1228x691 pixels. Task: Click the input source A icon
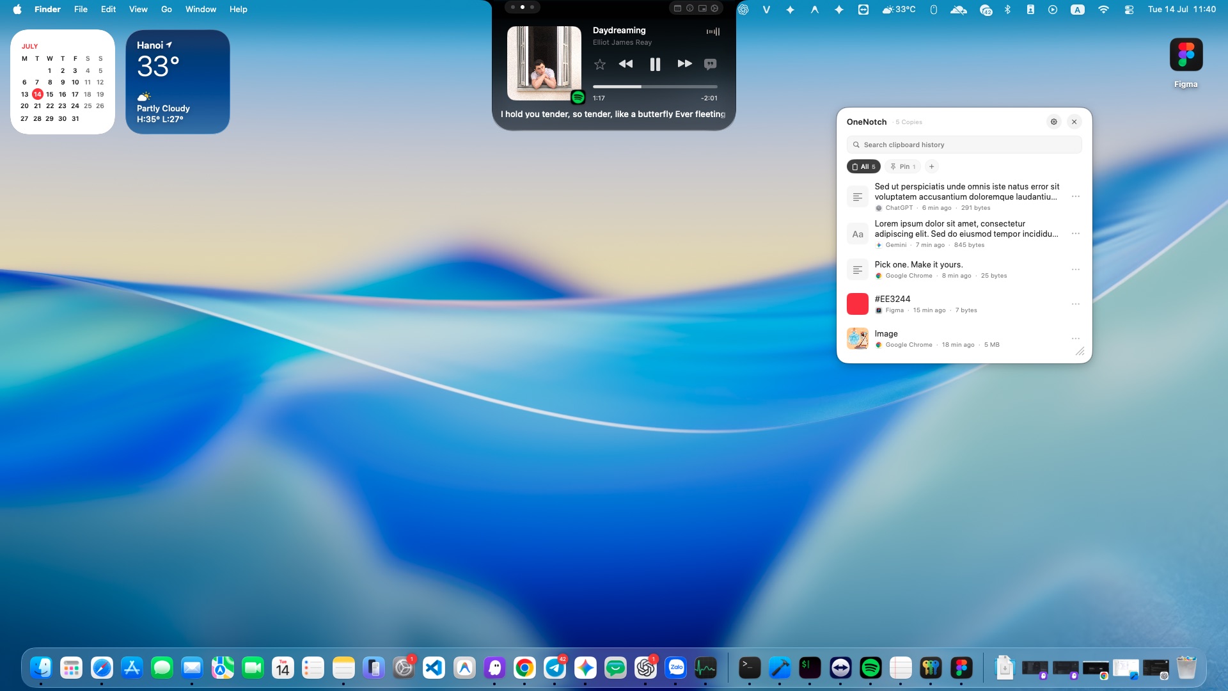click(x=1078, y=9)
